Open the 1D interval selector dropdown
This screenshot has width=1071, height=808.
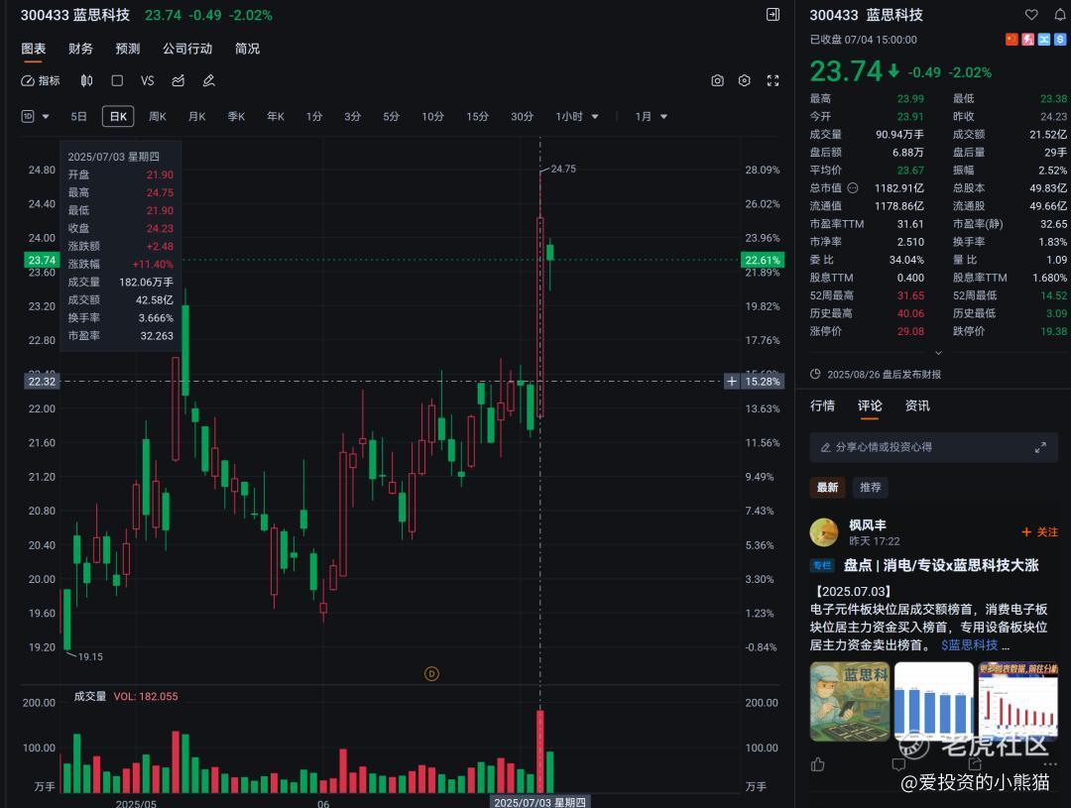36,116
